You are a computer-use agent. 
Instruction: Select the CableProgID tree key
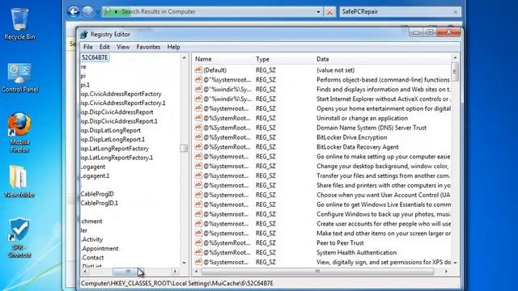97,194
